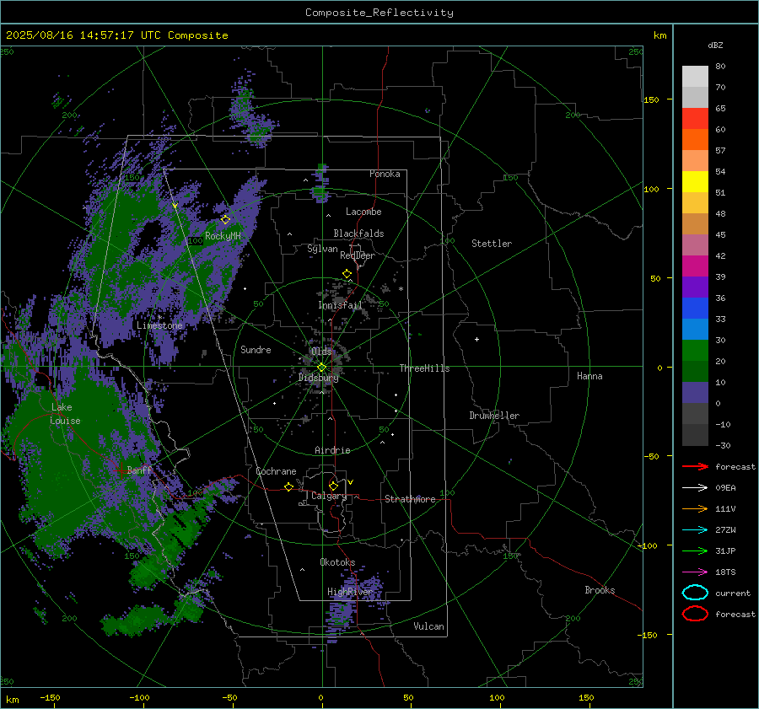Image resolution: width=759 pixels, height=709 pixels.
Task: Click the Didsbury label
Action: coord(318,378)
